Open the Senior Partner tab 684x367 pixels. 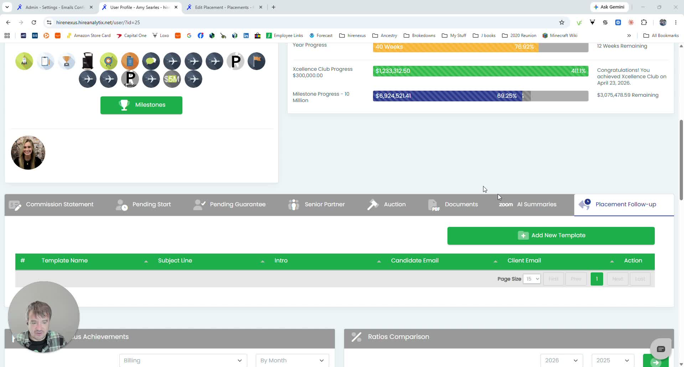[x=316, y=204]
